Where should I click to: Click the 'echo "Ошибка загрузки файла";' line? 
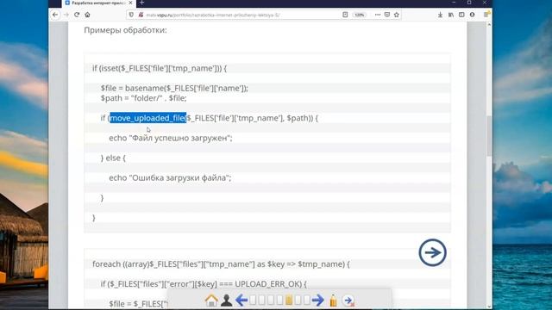coord(170,178)
